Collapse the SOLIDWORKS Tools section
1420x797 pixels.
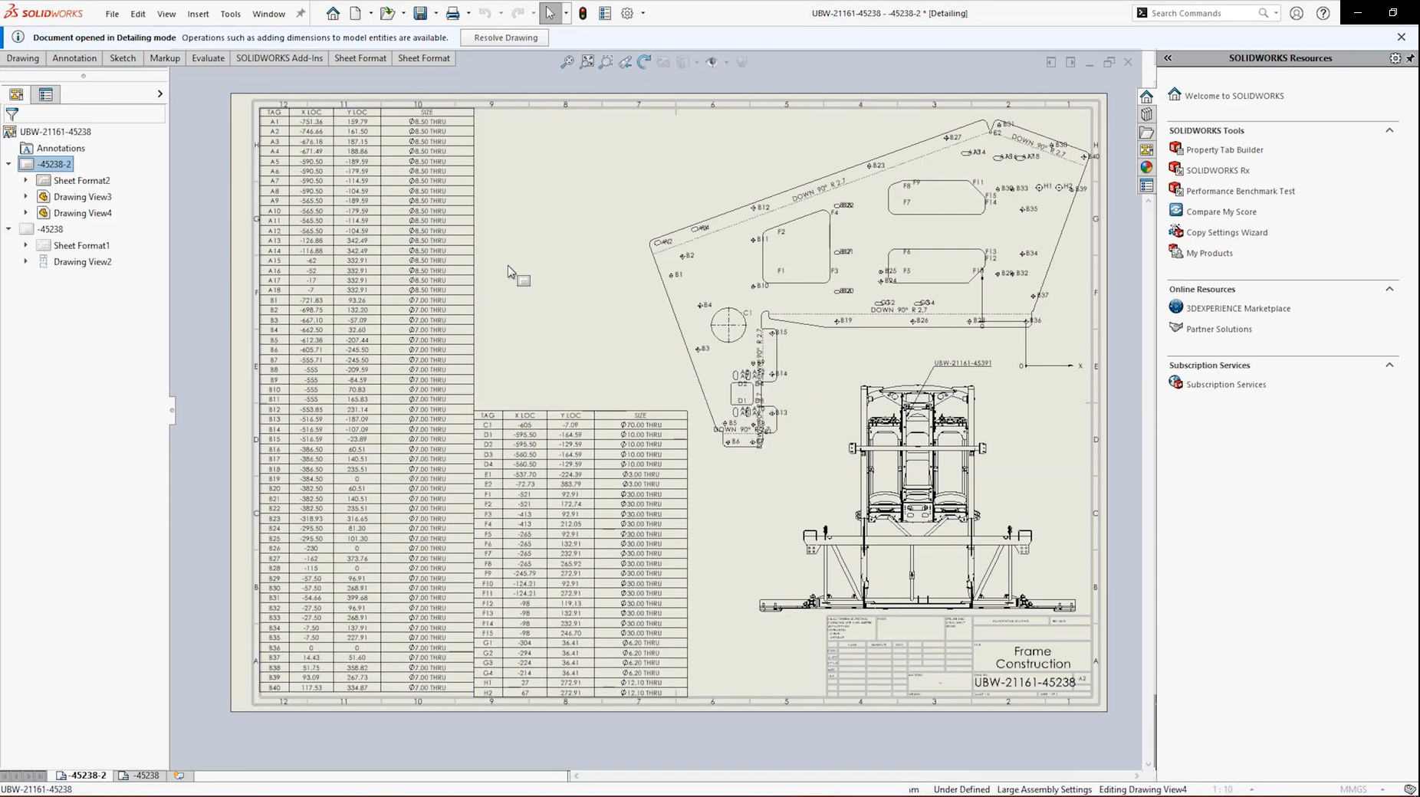1389,130
